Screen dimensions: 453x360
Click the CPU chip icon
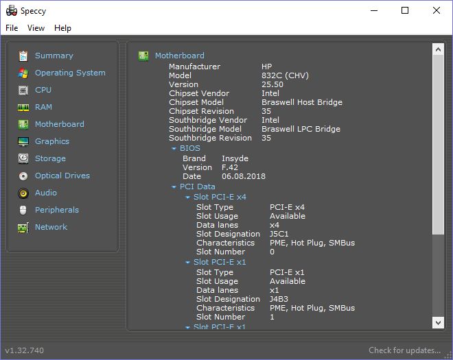[23, 91]
